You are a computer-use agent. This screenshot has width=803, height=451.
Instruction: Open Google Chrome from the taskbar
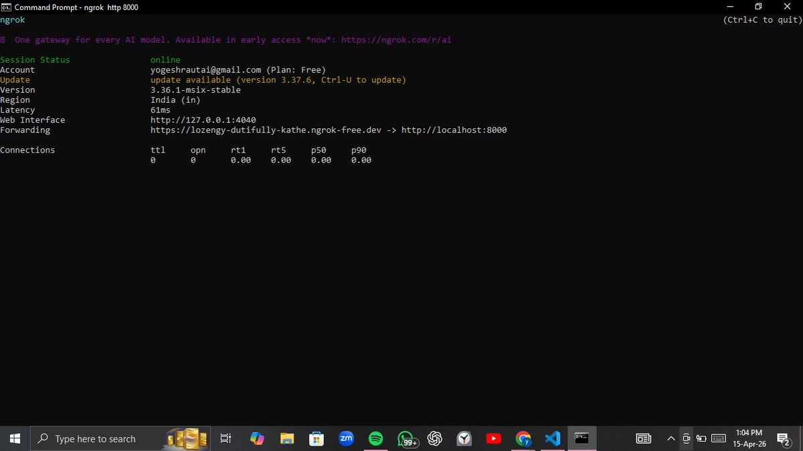[x=523, y=438]
